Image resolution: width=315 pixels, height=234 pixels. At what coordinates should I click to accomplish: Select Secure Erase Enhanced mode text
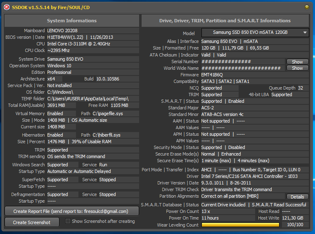pos(231,154)
